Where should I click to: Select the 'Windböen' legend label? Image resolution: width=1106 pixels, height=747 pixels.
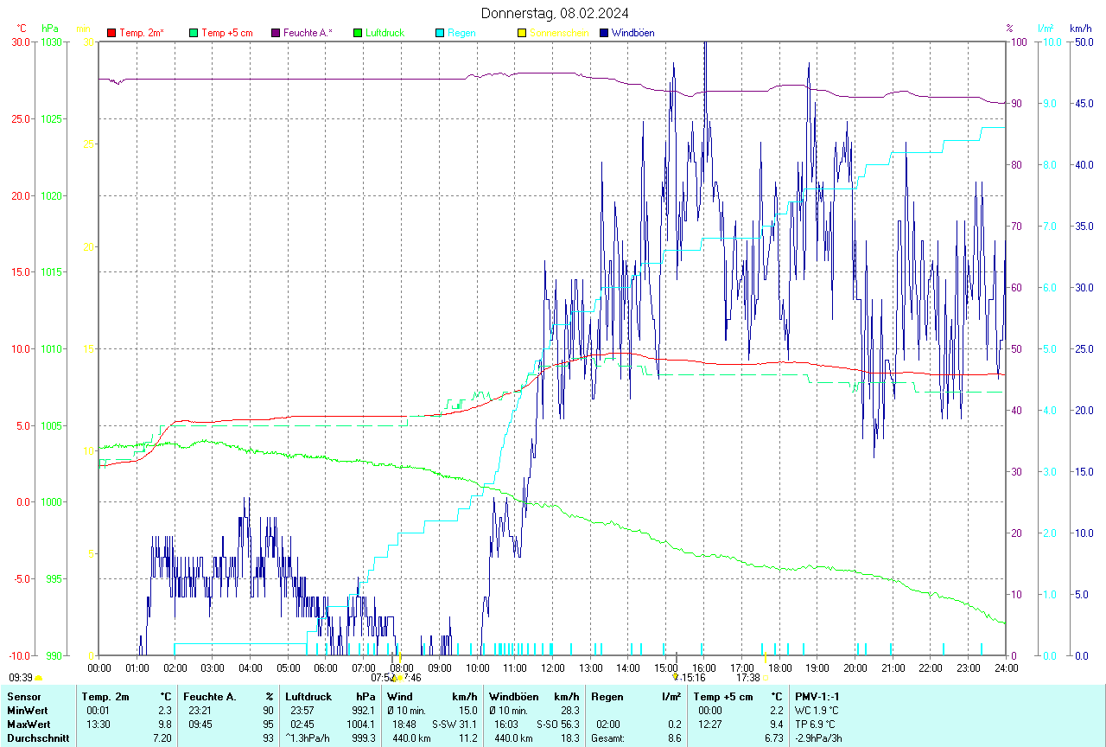632,33
